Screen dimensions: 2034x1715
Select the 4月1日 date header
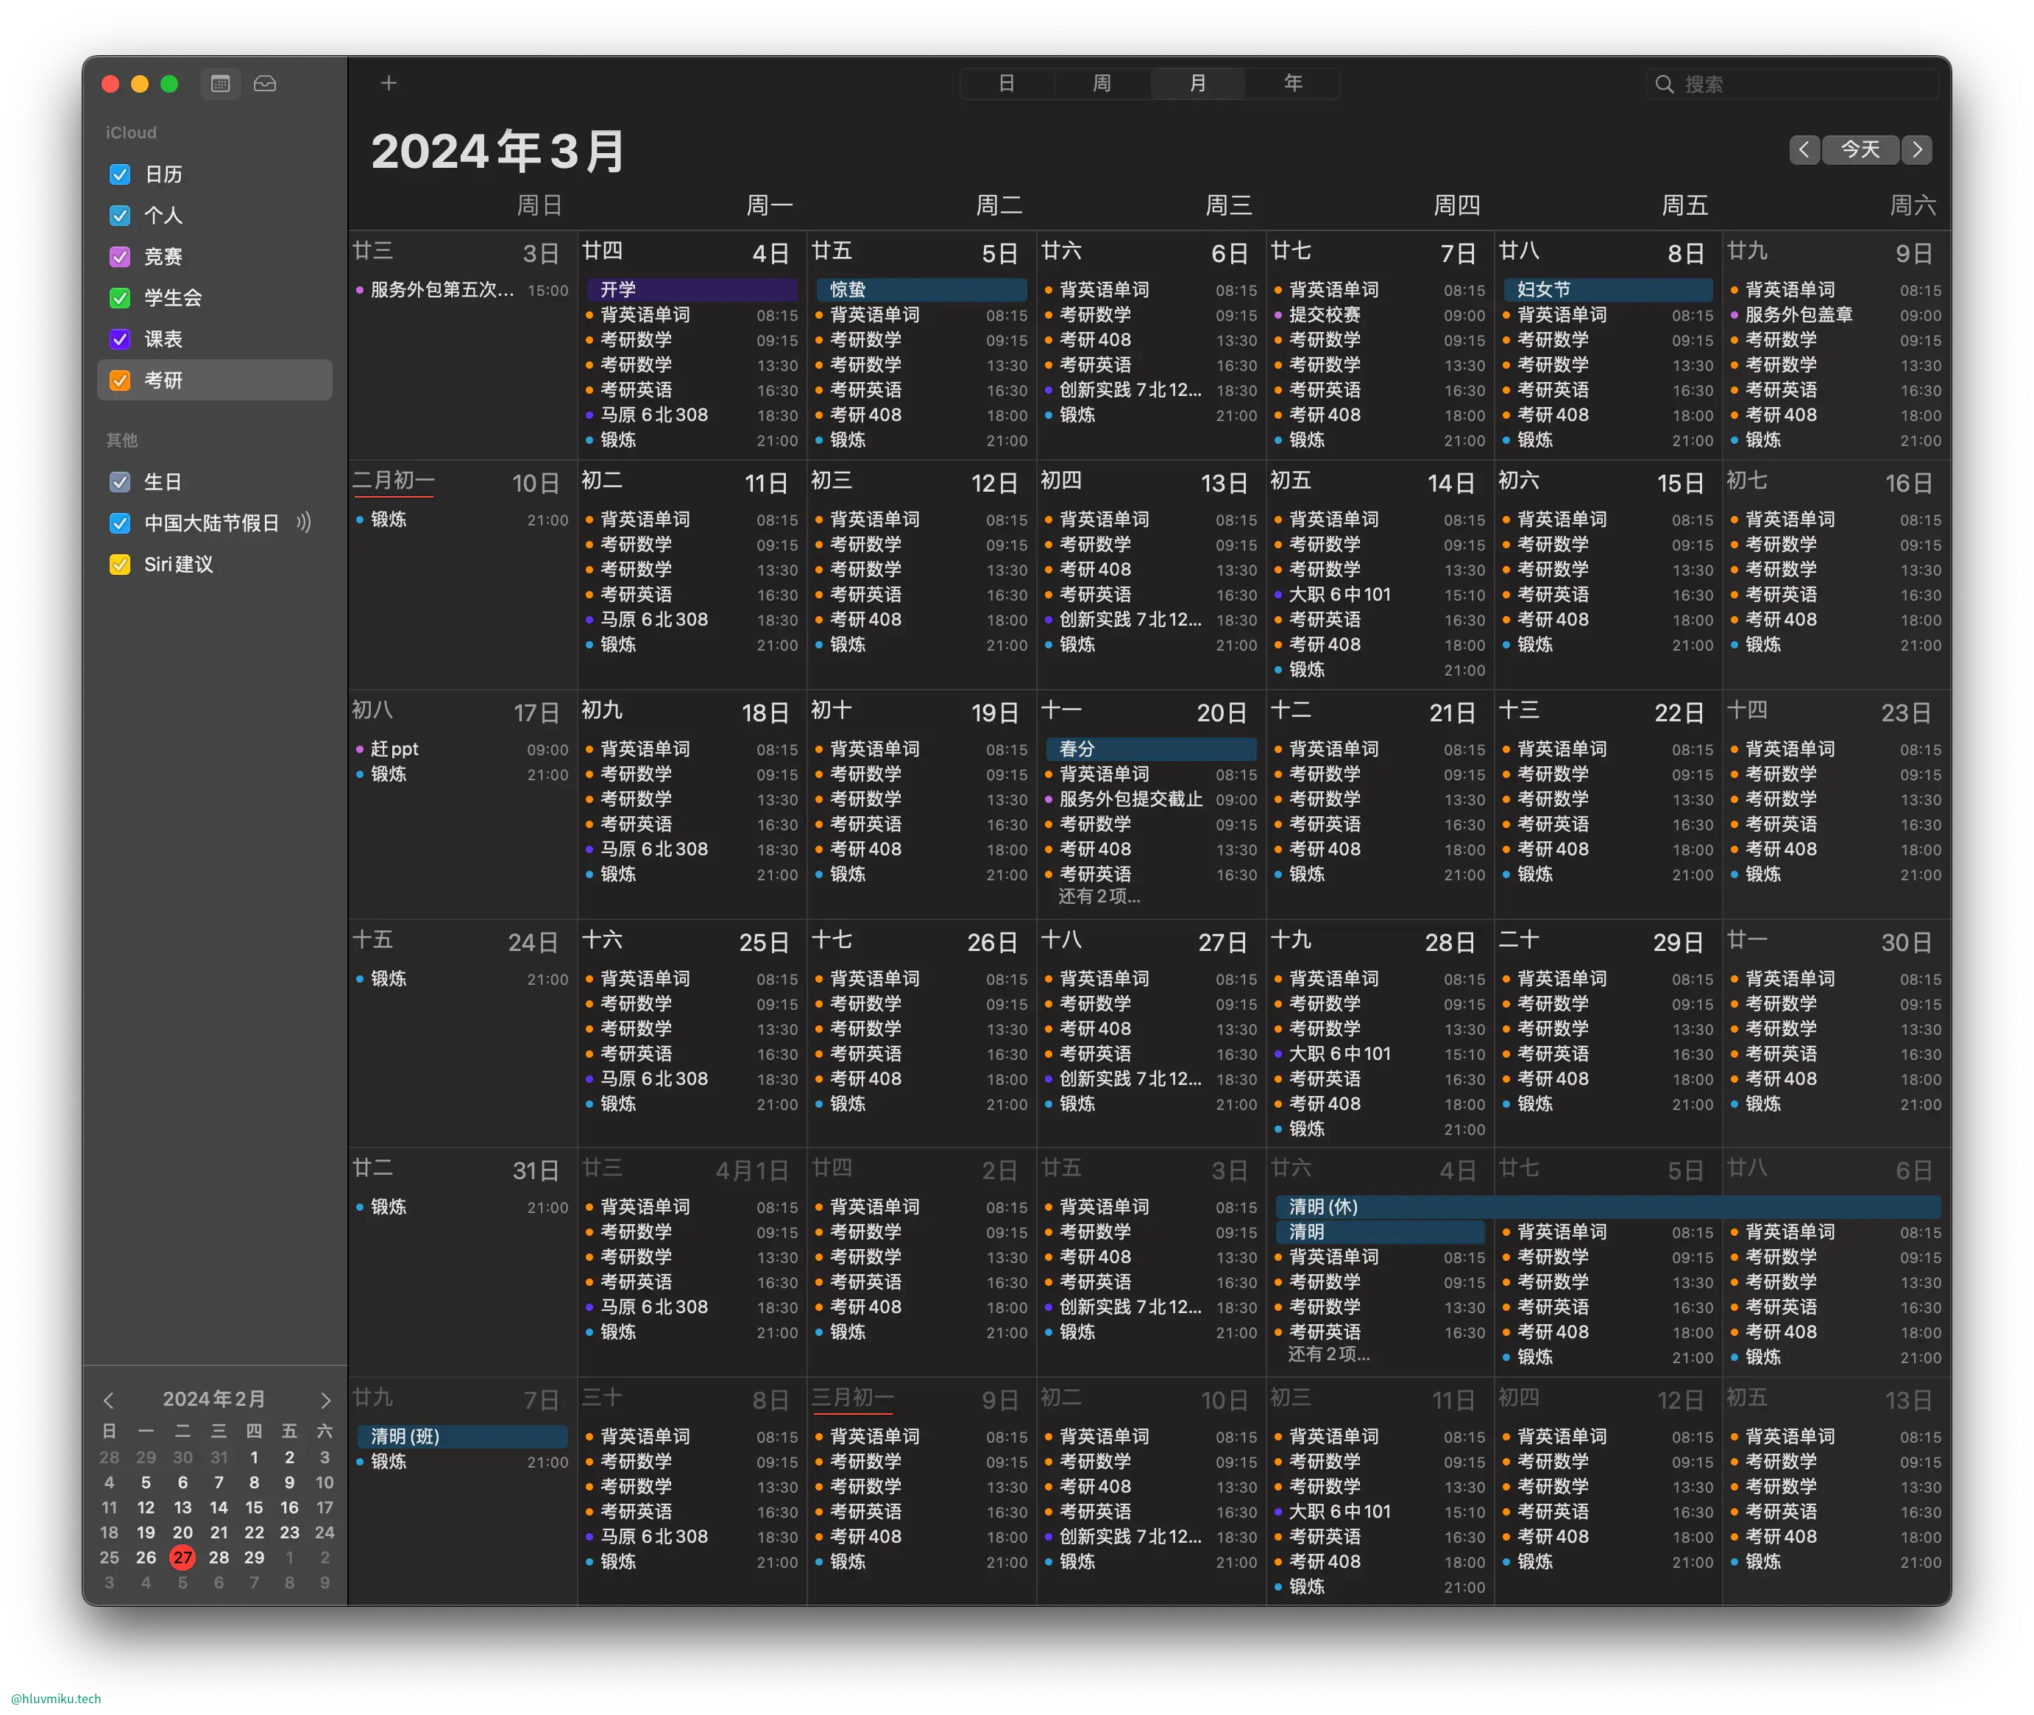coord(752,1170)
